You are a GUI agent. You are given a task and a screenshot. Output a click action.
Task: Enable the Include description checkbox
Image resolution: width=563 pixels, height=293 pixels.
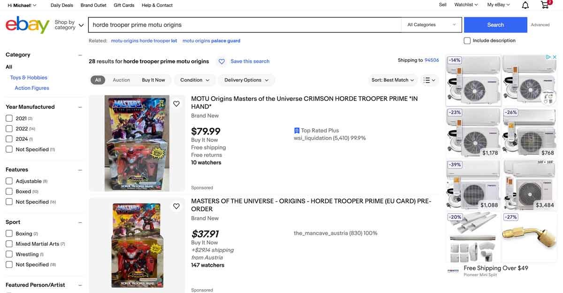click(x=467, y=40)
